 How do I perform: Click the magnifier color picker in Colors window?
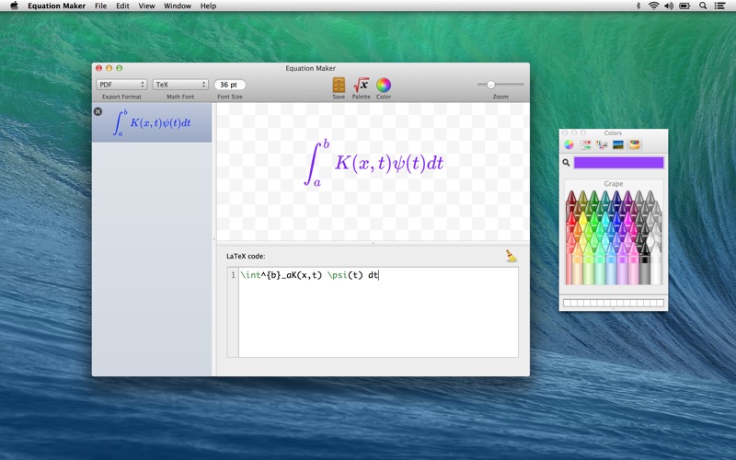point(566,163)
